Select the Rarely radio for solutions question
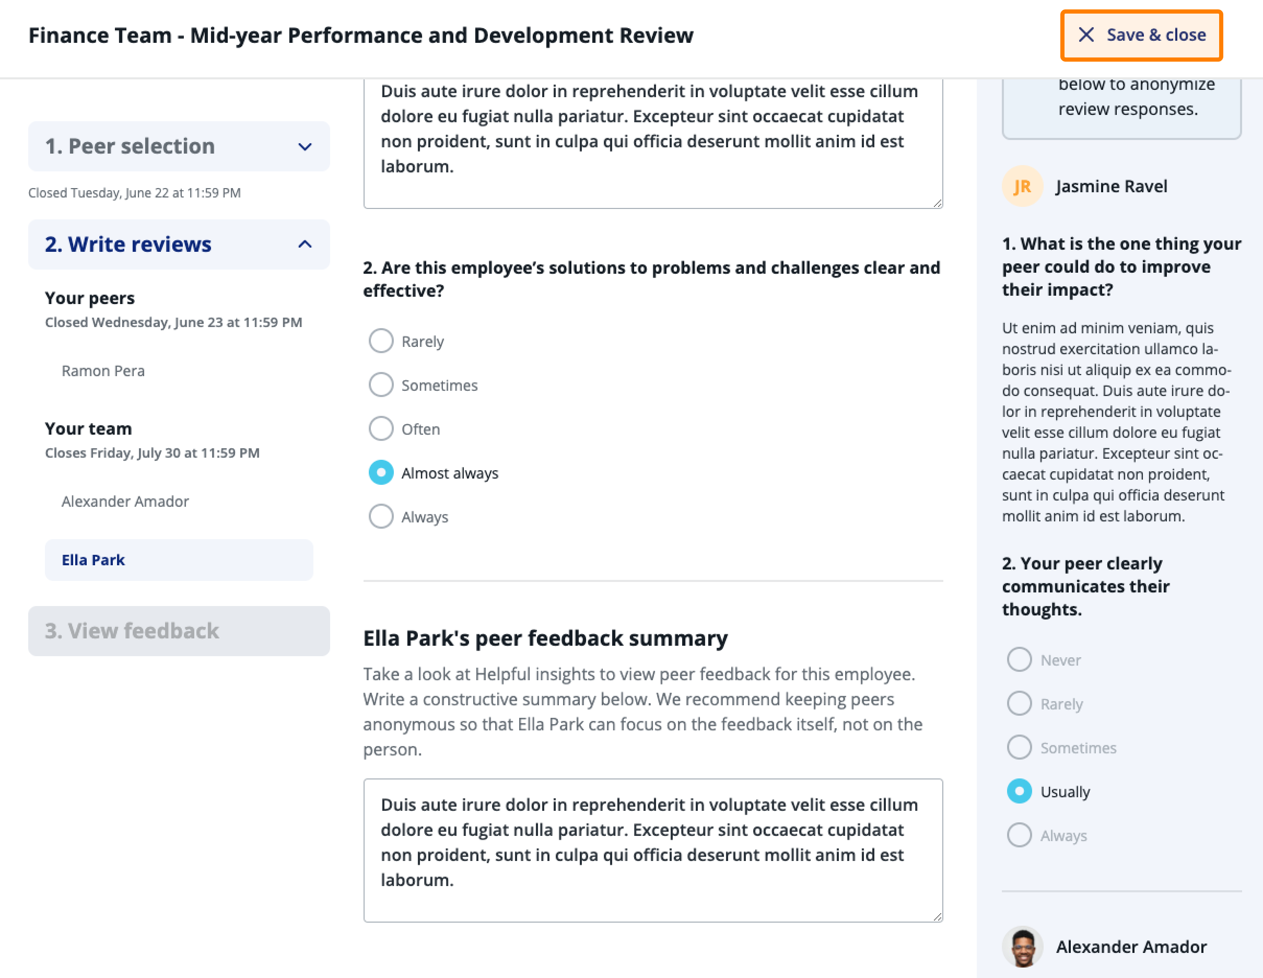Viewport: 1263px width, 978px height. coord(381,341)
